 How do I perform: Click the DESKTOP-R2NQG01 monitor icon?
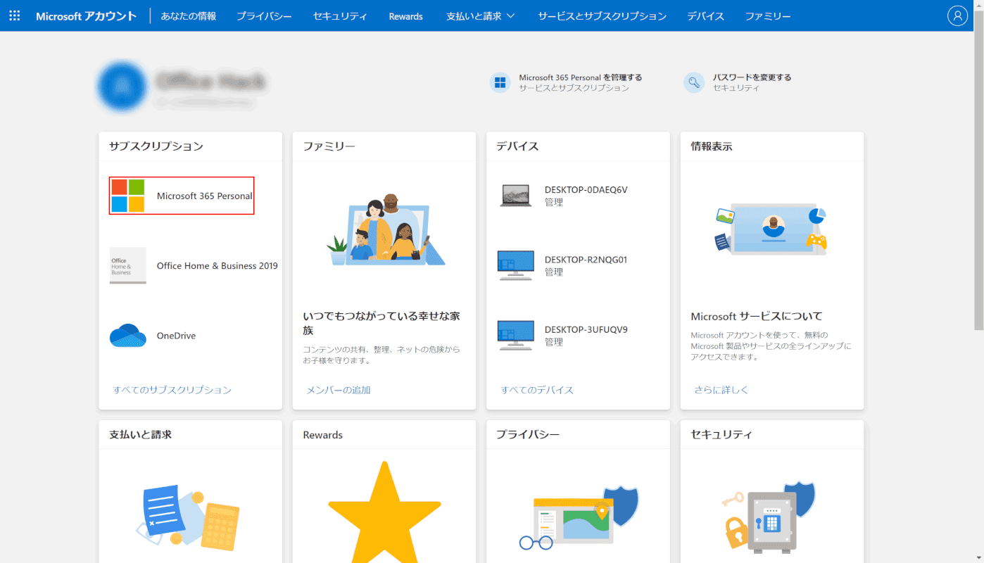tap(516, 265)
